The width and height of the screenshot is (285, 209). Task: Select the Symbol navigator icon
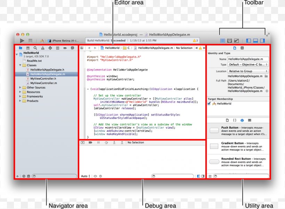pyautogui.click(x=28, y=48)
